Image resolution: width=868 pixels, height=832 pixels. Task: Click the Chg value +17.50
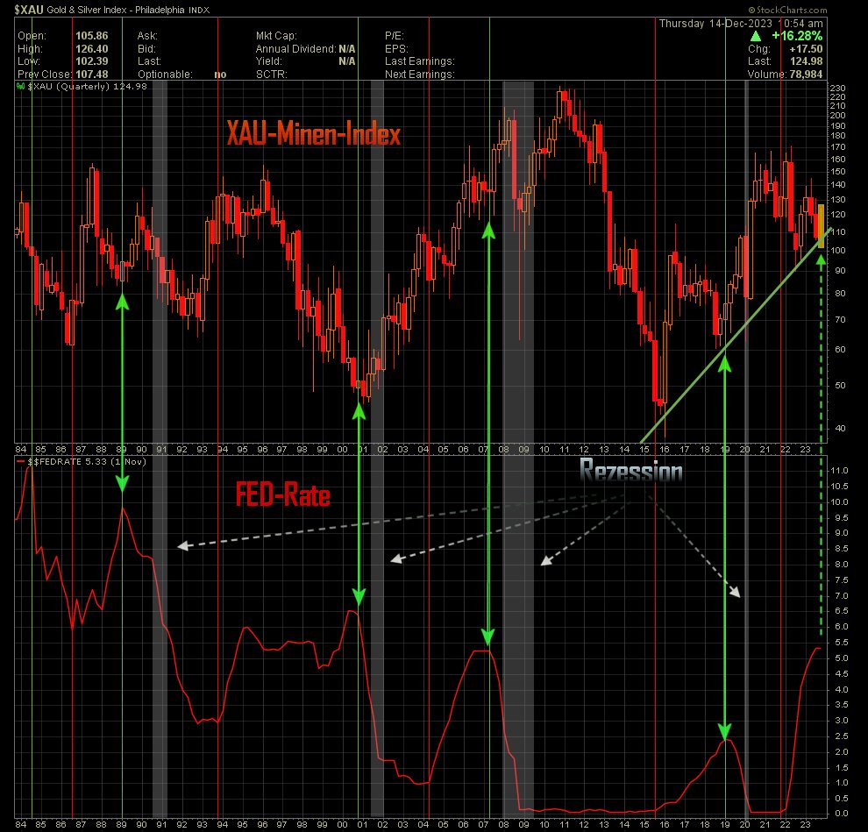pyautogui.click(x=807, y=49)
